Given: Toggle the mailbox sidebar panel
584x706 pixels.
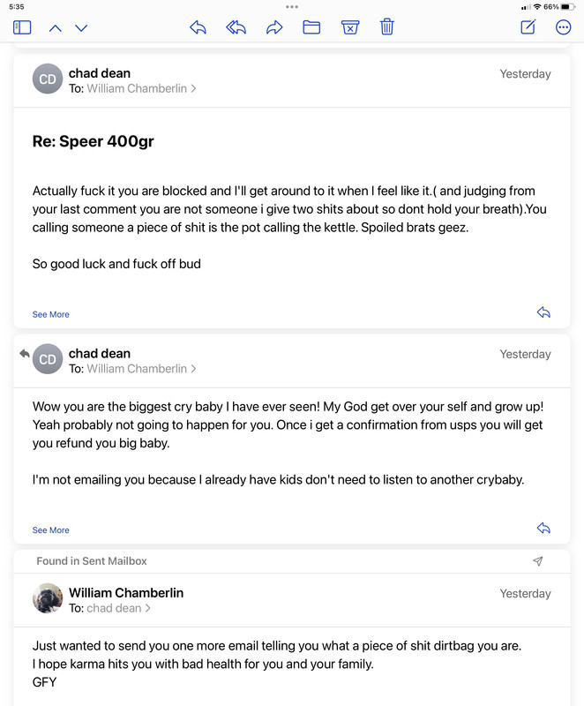Looking at the screenshot, I should pyautogui.click(x=22, y=27).
